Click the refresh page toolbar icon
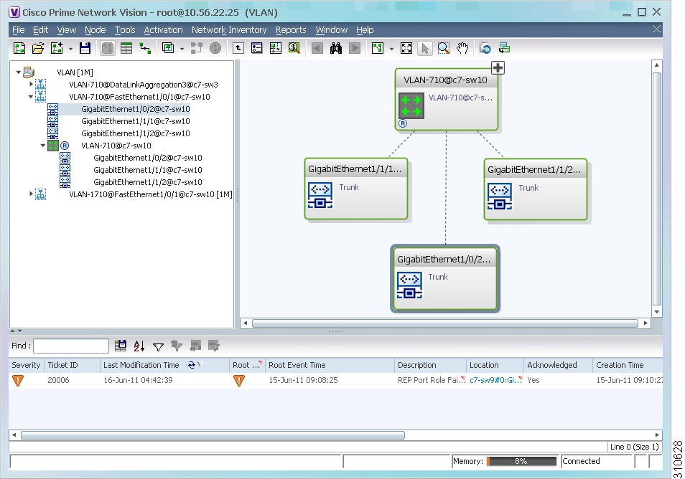 pyautogui.click(x=485, y=48)
